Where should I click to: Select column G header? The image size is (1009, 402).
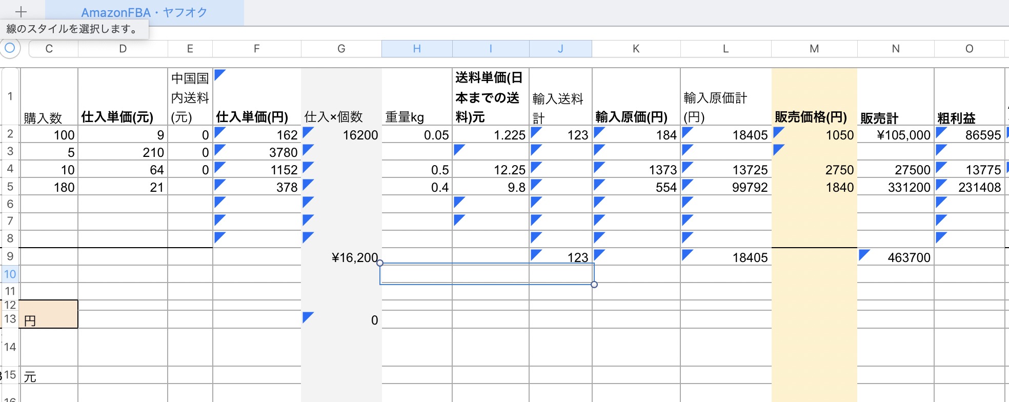tap(341, 49)
